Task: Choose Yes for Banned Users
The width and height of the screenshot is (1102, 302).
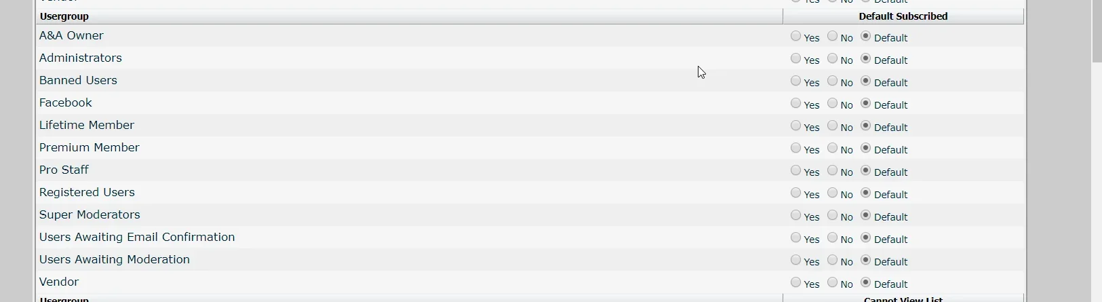Action: pyautogui.click(x=796, y=81)
